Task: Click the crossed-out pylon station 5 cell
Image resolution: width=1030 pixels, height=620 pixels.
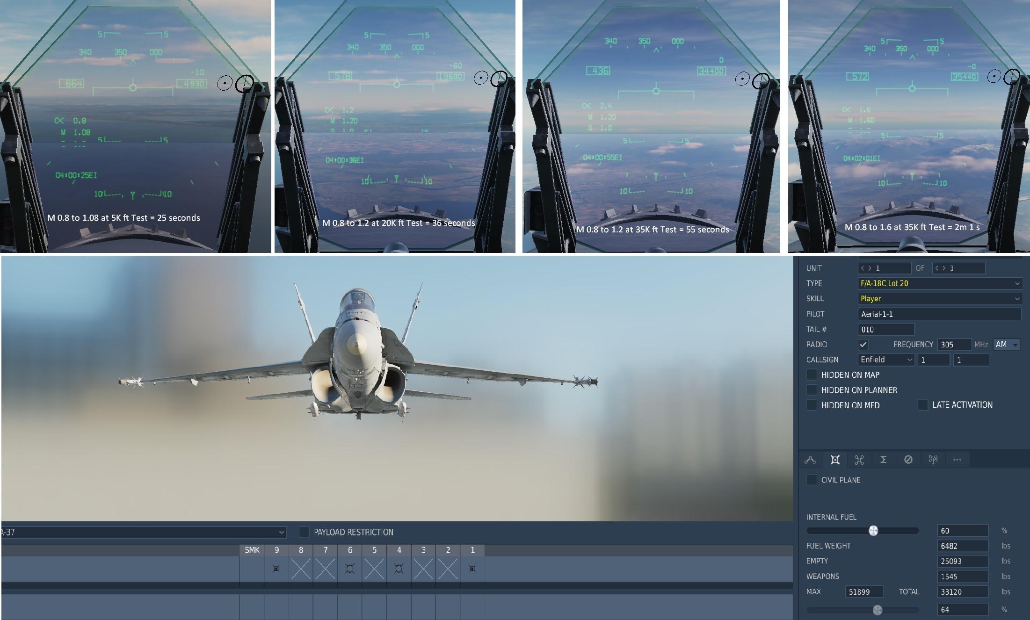Action: tap(374, 569)
